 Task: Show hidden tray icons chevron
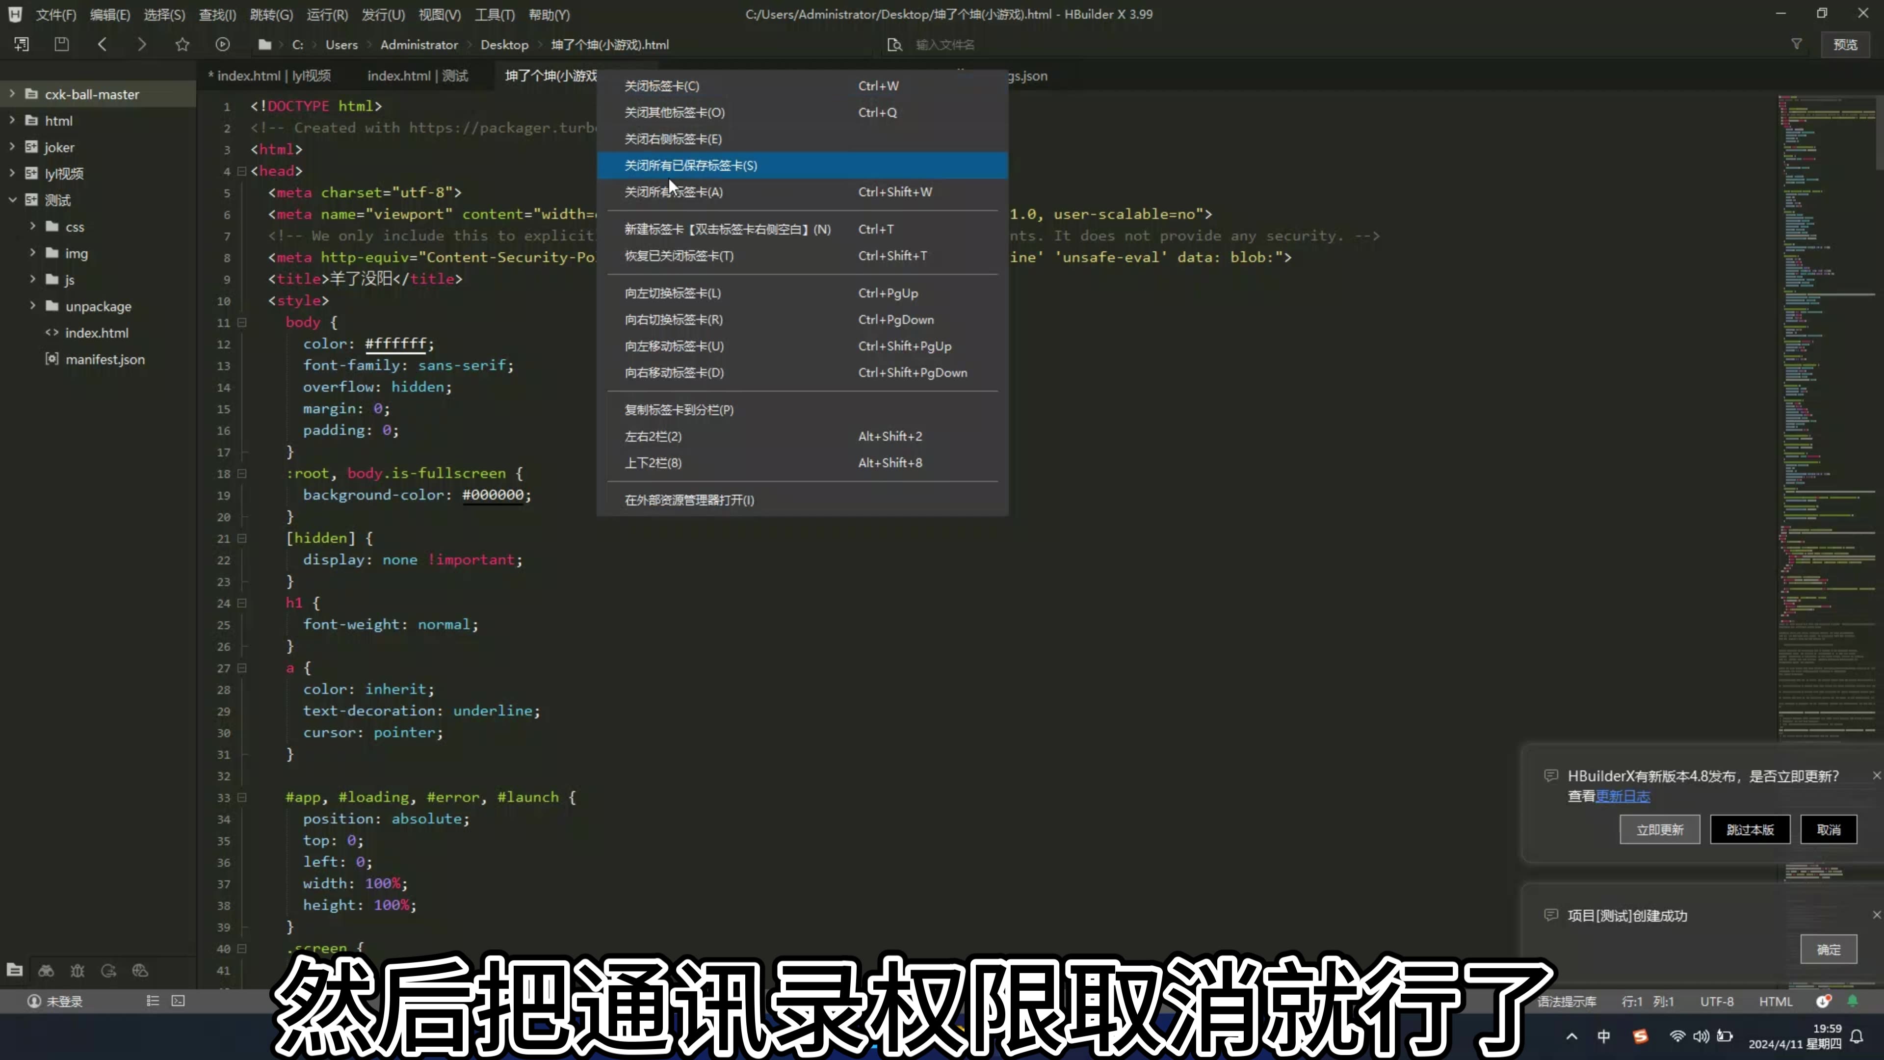(x=1571, y=1036)
